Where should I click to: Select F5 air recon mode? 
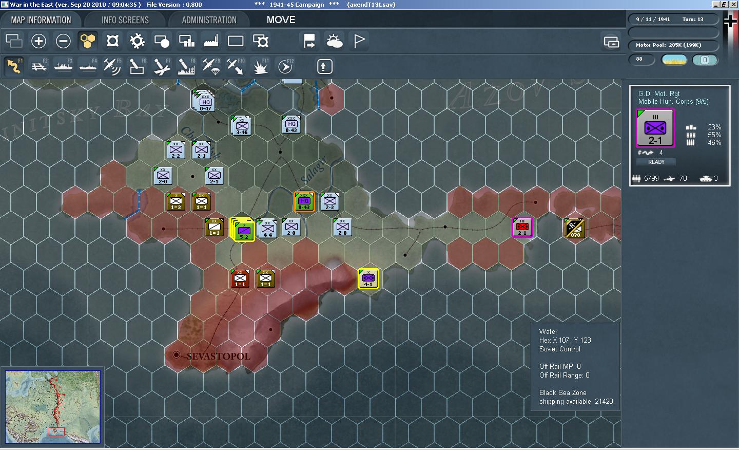coord(112,66)
